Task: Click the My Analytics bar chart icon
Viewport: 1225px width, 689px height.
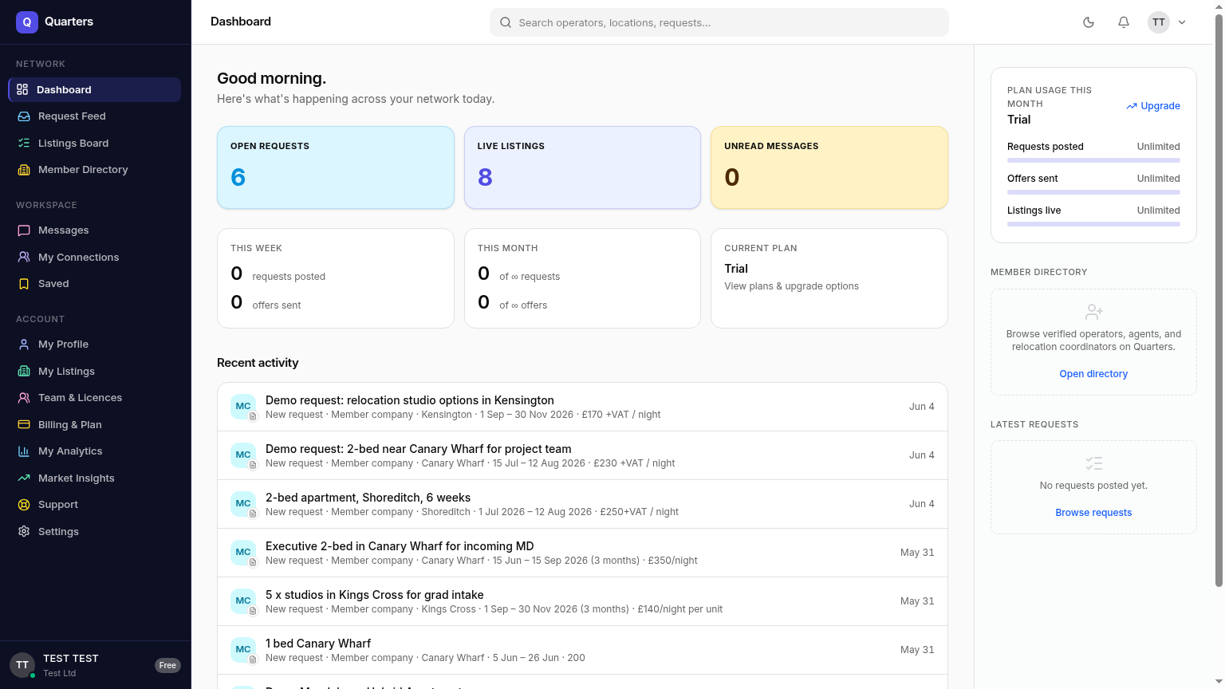Action: 24,451
